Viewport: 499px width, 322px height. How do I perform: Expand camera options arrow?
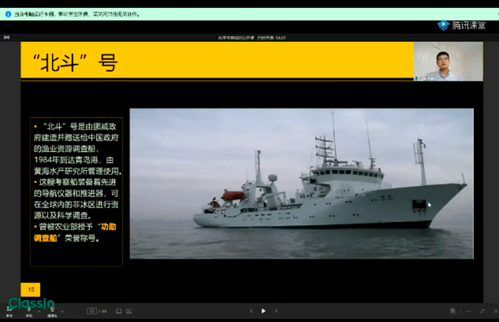click(x=61, y=311)
